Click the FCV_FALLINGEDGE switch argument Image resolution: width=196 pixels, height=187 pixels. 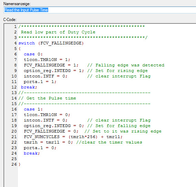[x=61, y=43]
